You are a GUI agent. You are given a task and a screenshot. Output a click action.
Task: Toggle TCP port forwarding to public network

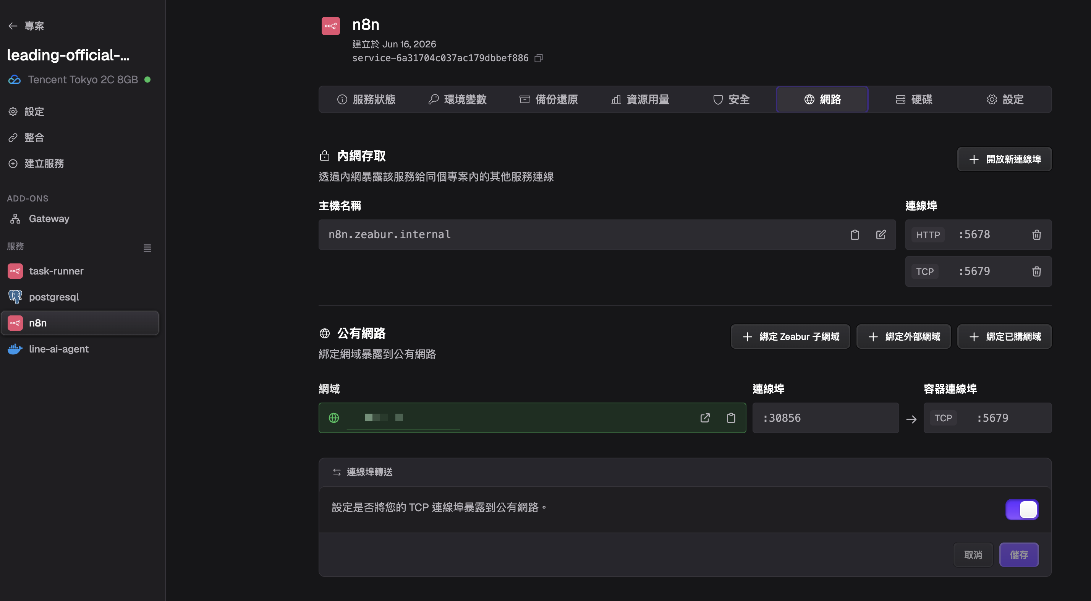coord(1021,510)
